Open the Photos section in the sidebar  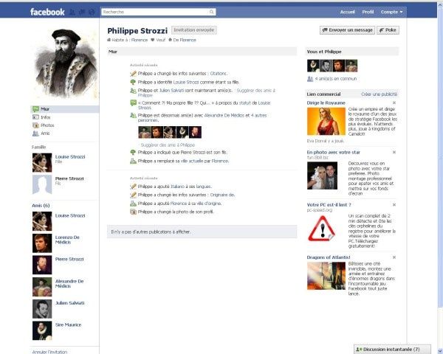tap(47, 125)
